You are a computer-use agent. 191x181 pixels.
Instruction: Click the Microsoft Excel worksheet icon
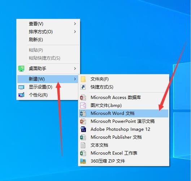pos(83,153)
